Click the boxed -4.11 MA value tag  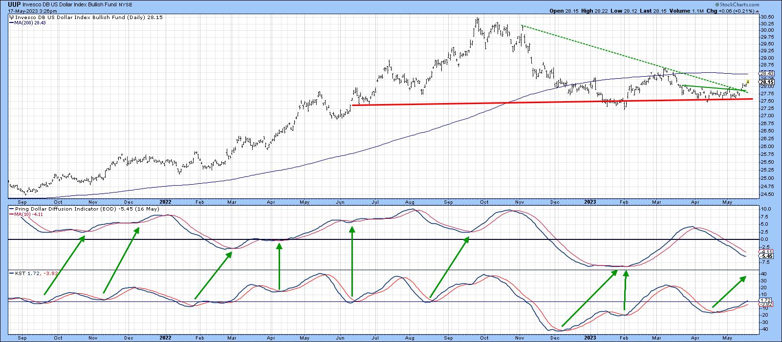click(x=765, y=252)
